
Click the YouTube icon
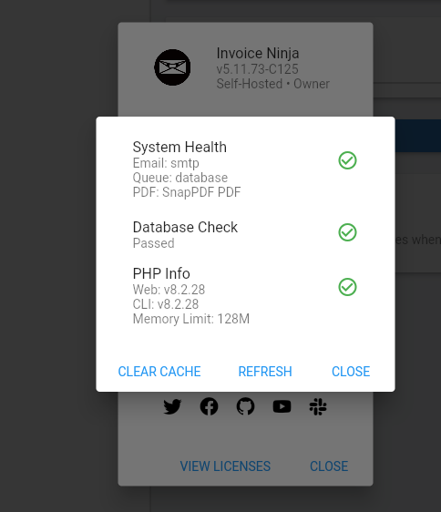(x=282, y=406)
